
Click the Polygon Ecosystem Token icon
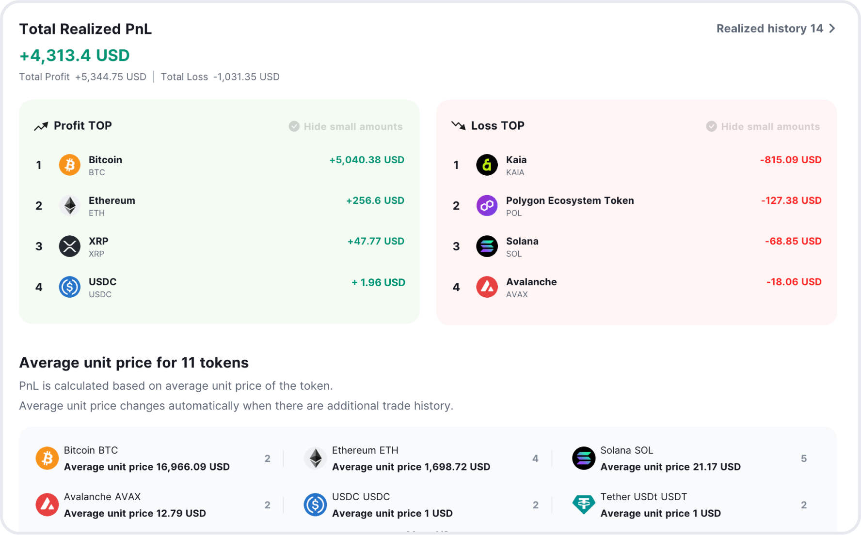487,205
